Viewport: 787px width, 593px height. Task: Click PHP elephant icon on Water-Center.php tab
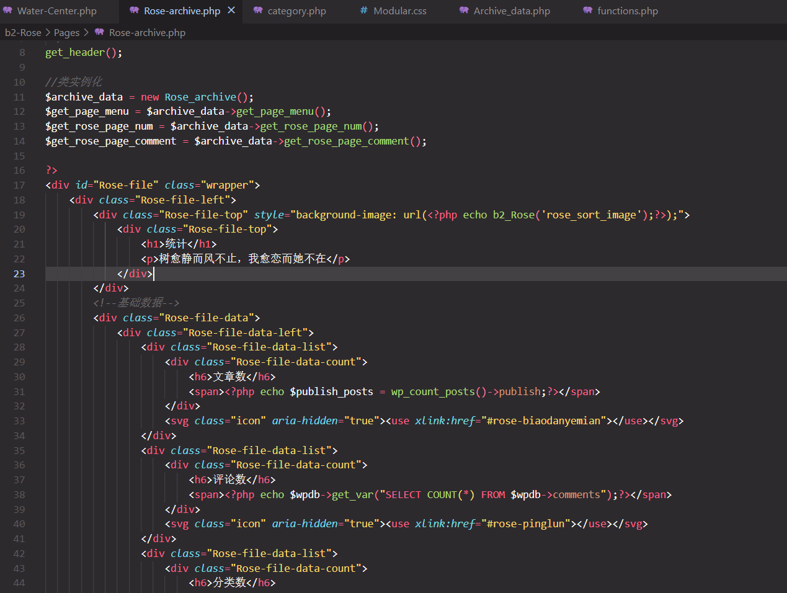7,11
